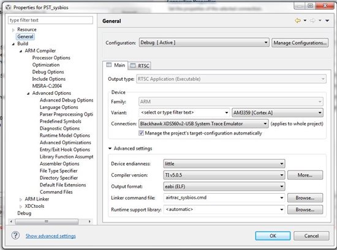Click the type filter text field

[50, 20]
